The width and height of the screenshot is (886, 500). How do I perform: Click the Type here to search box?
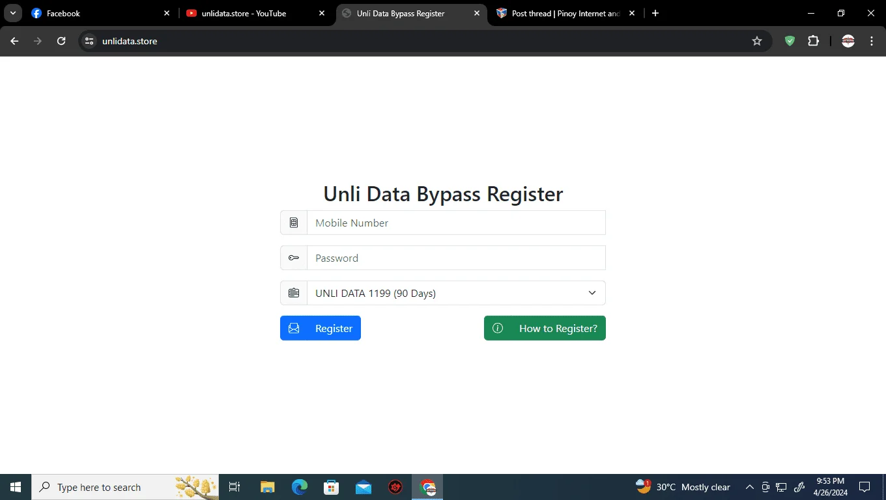pos(125,487)
